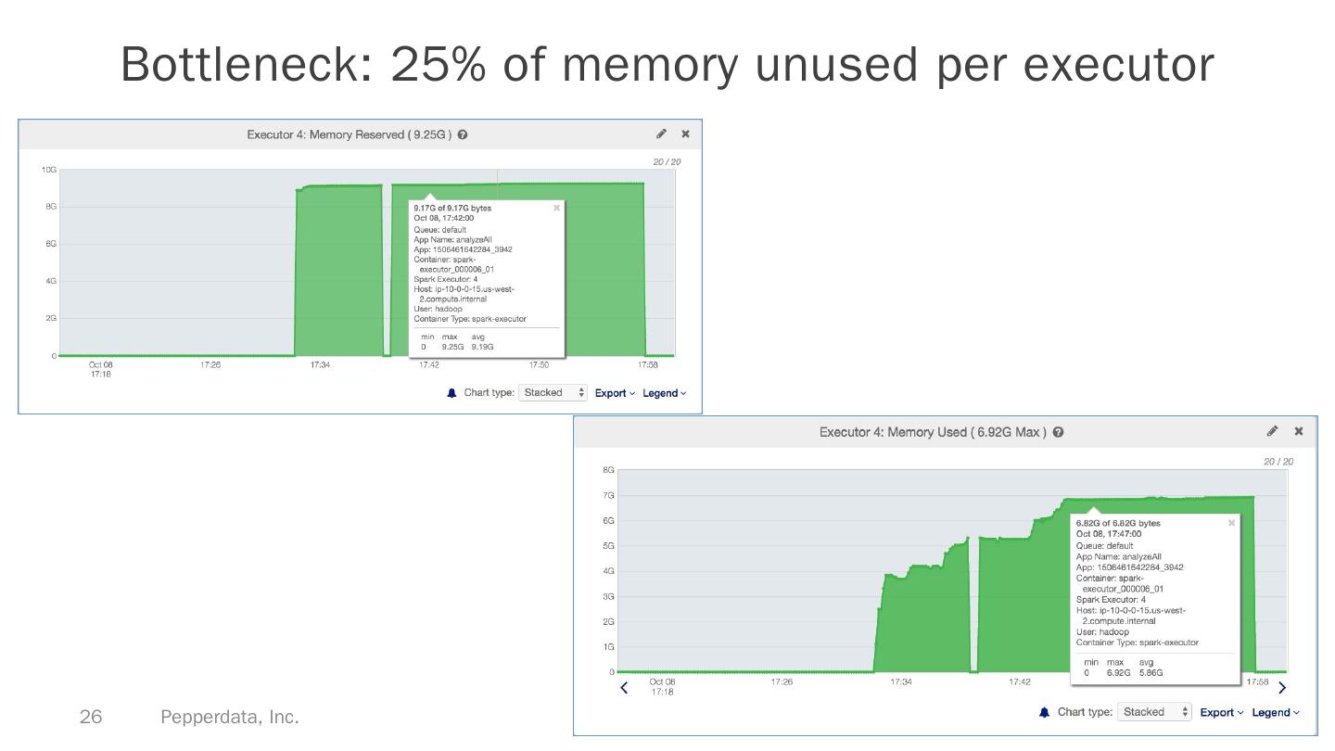1335x751 pixels.
Task: Close the Memory Reserved chart panel
Action: pyautogui.click(x=686, y=134)
